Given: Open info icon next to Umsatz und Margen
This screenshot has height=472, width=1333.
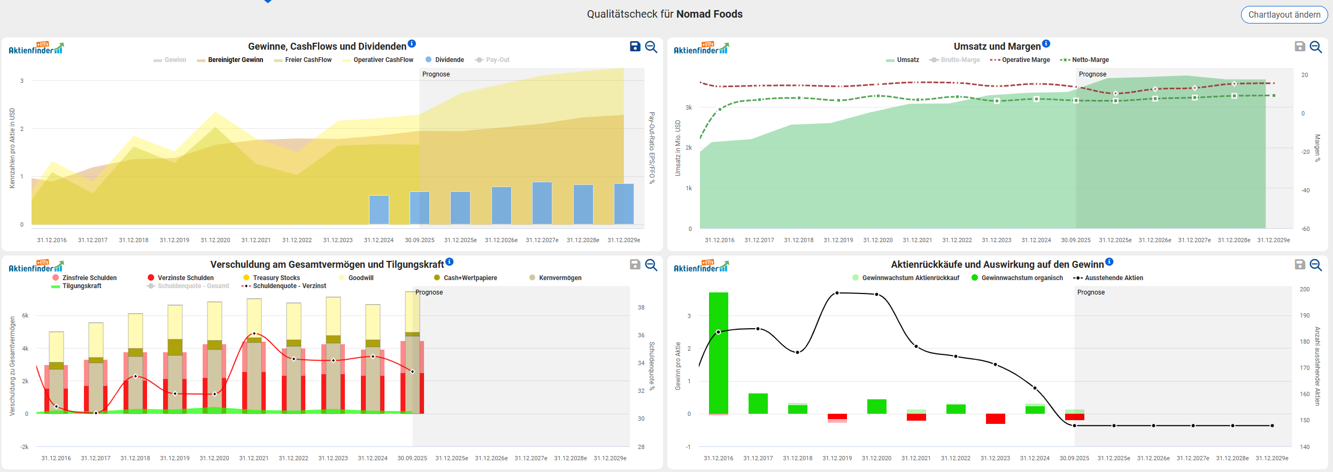Looking at the screenshot, I should pos(1046,44).
